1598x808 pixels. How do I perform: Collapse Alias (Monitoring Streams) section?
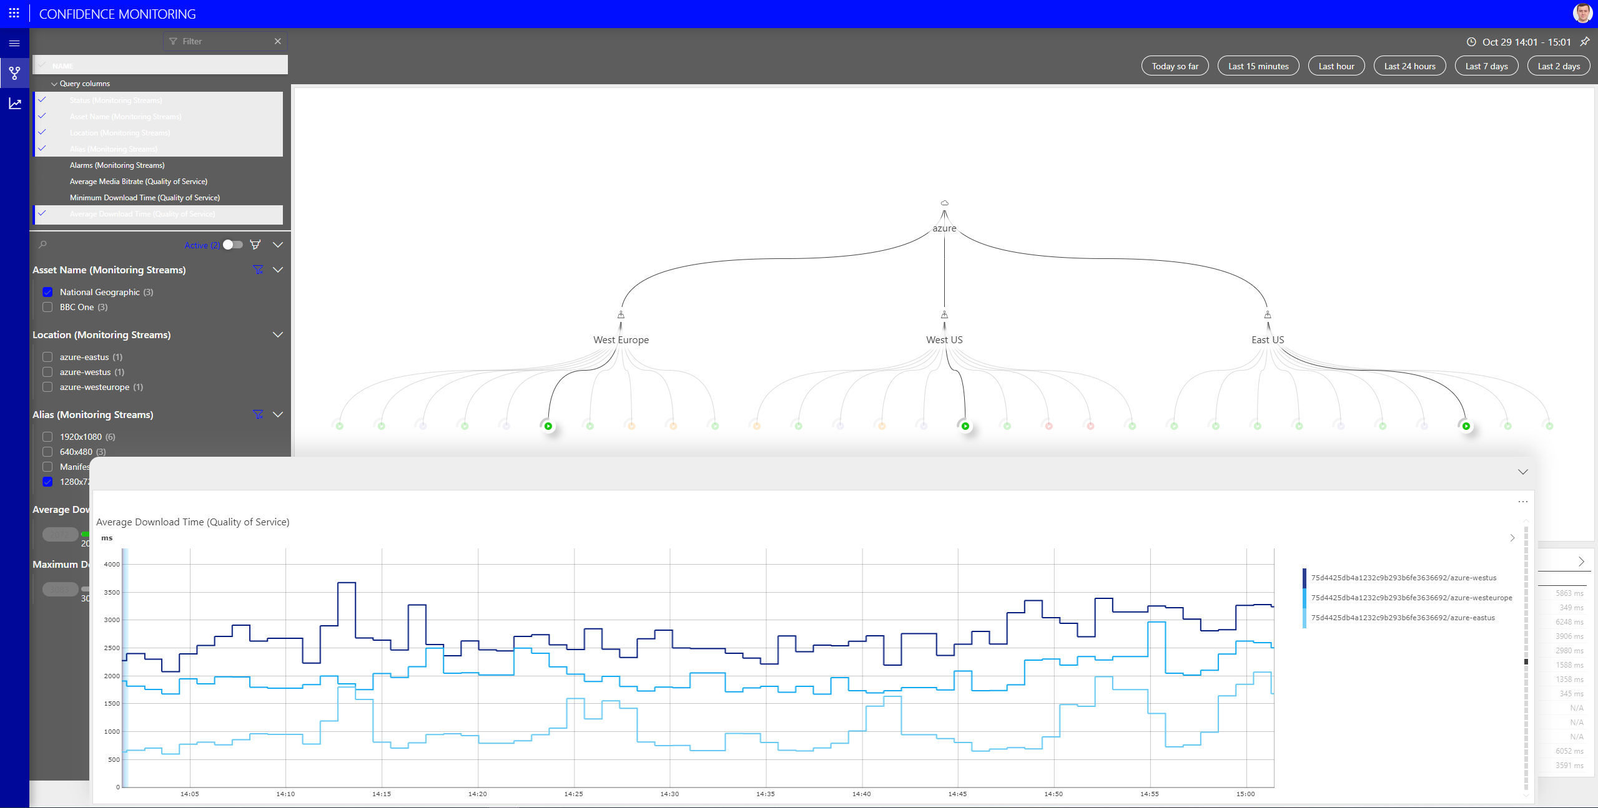[278, 414]
